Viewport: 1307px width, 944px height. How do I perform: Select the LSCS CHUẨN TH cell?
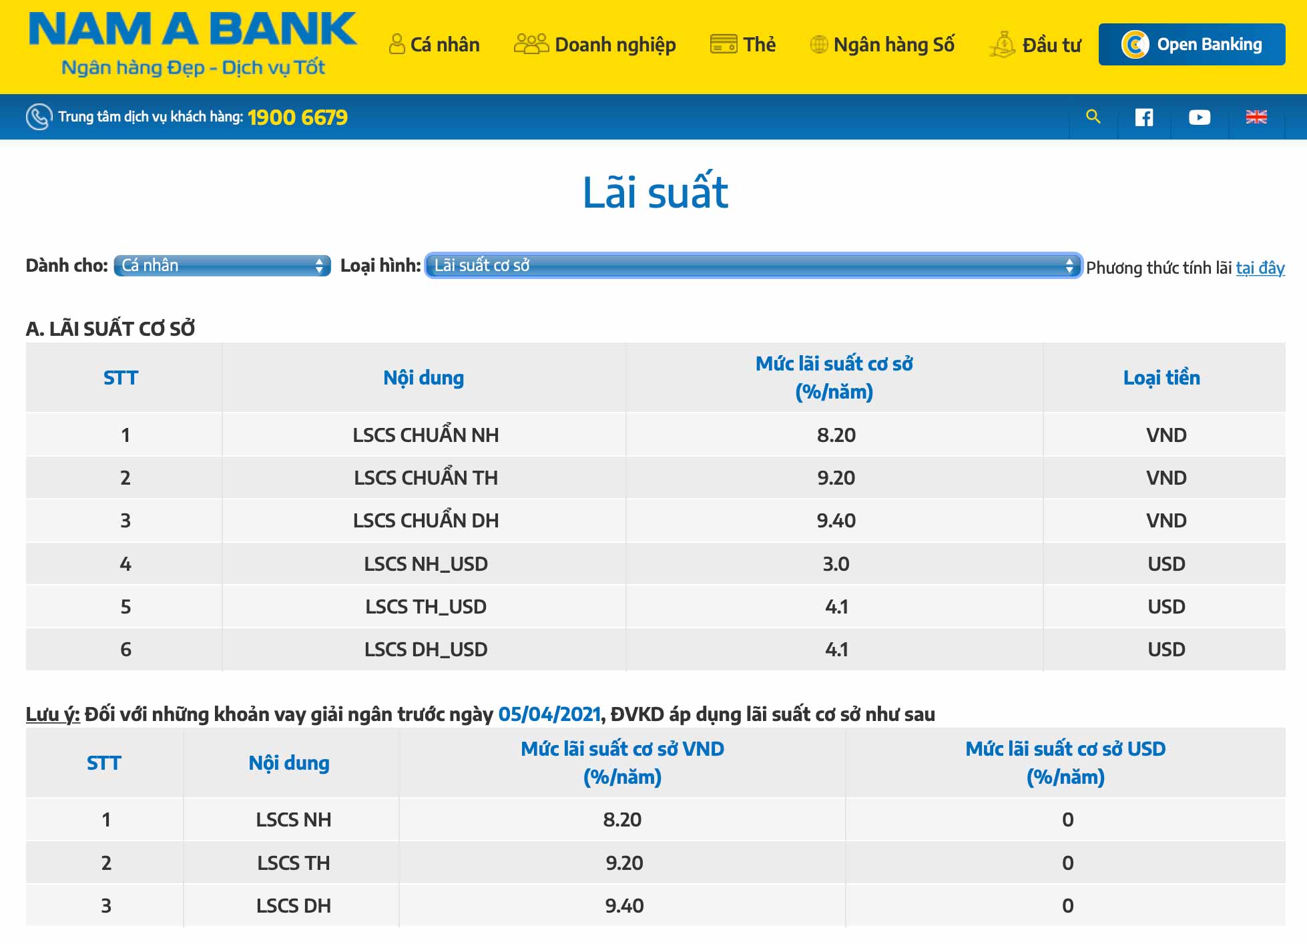click(425, 477)
